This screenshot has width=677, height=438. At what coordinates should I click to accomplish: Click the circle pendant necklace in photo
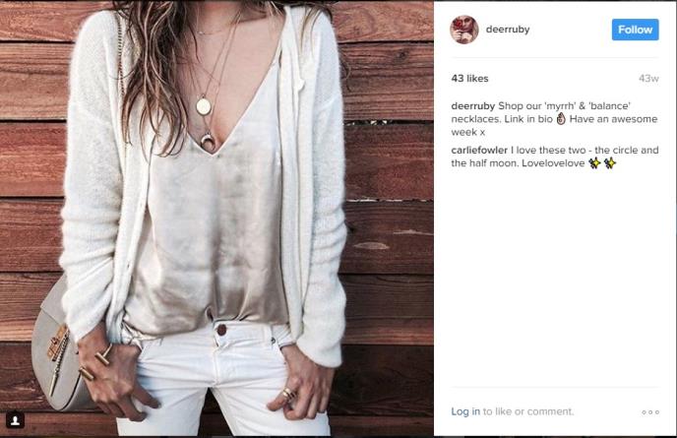[204, 106]
